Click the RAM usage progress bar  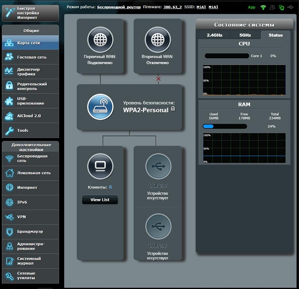[225, 126]
